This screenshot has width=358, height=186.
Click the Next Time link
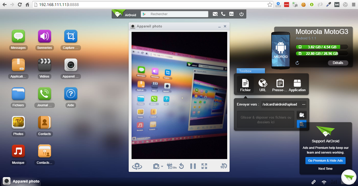(x=325, y=169)
